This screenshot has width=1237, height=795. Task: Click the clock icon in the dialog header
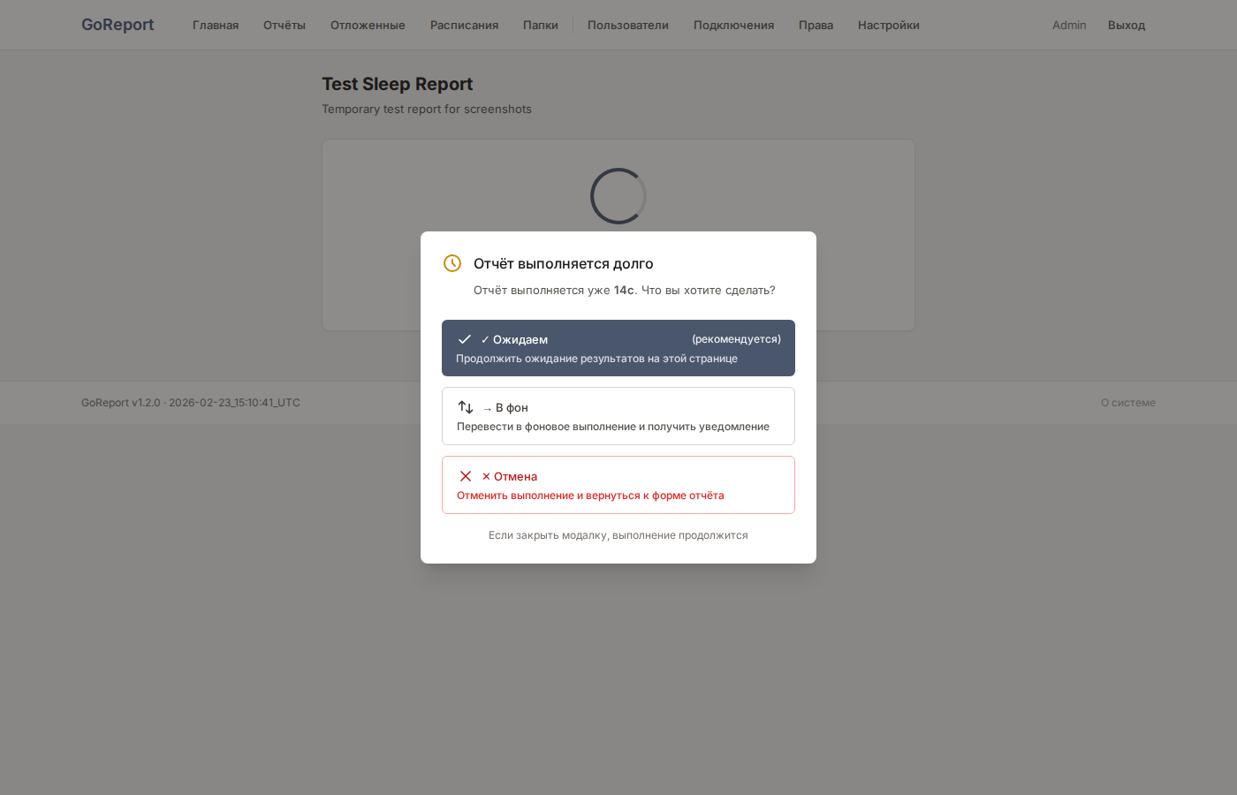[x=452, y=263]
